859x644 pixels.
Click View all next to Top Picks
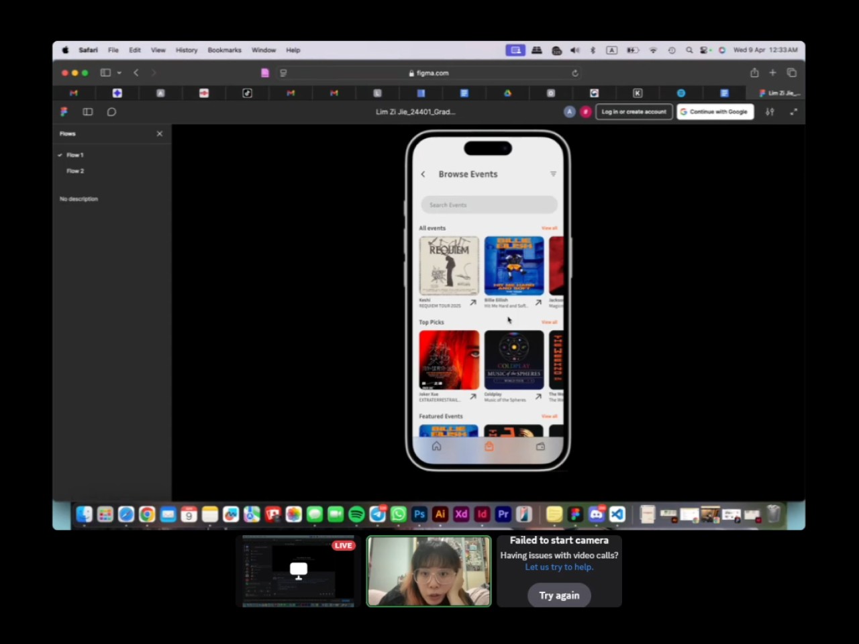549,322
